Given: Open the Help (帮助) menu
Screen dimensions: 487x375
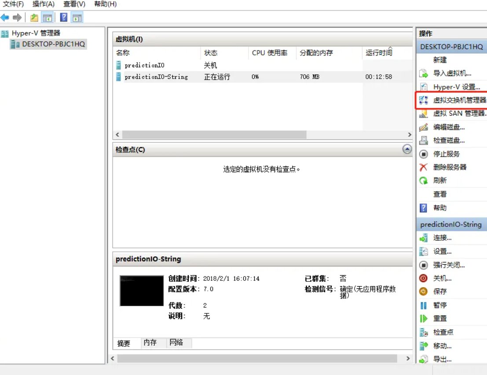Looking at the screenshot, I should click(x=105, y=4).
